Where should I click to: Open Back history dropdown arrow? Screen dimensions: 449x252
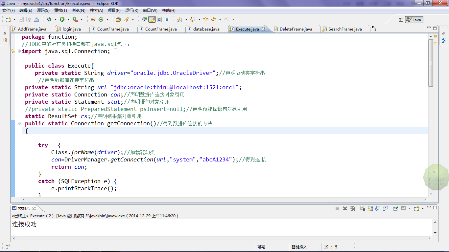click(220, 19)
